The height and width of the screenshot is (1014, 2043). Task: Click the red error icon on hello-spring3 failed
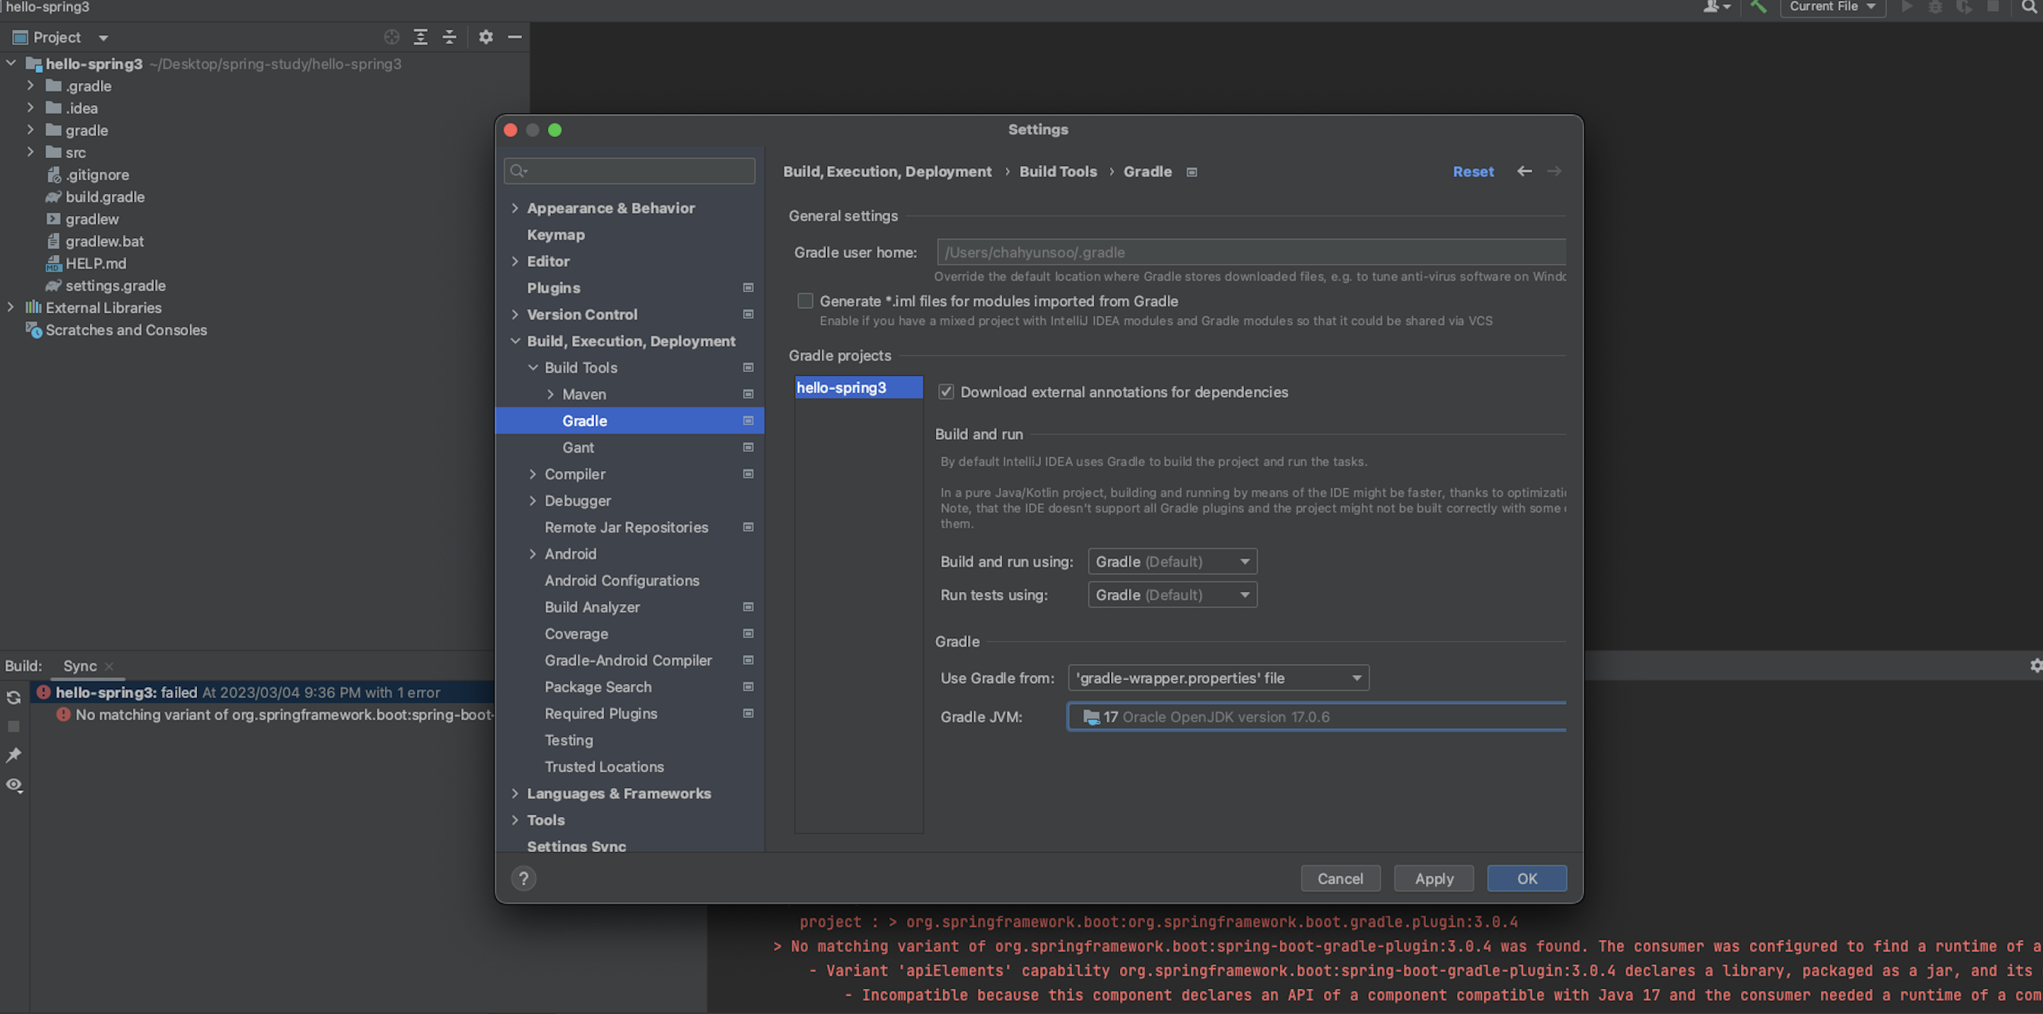coord(43,692)
